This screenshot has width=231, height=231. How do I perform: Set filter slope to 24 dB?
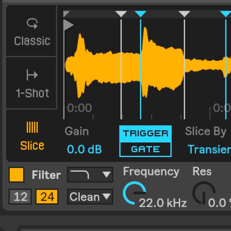[47, 197]
